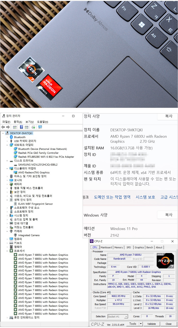Click the Core Speed 4682.95 MHz value

click(118, 296)
